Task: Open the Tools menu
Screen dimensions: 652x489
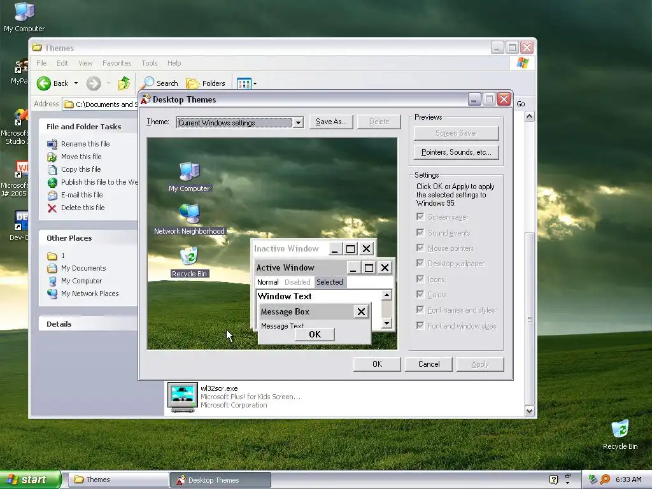Action: click(x=149, y=63)
